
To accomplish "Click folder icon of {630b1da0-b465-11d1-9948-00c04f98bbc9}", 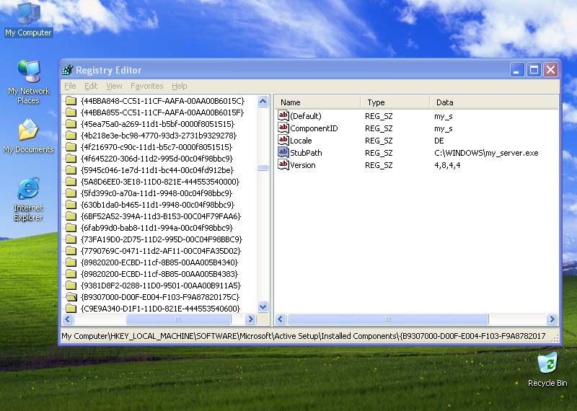I will coord(71,205).
